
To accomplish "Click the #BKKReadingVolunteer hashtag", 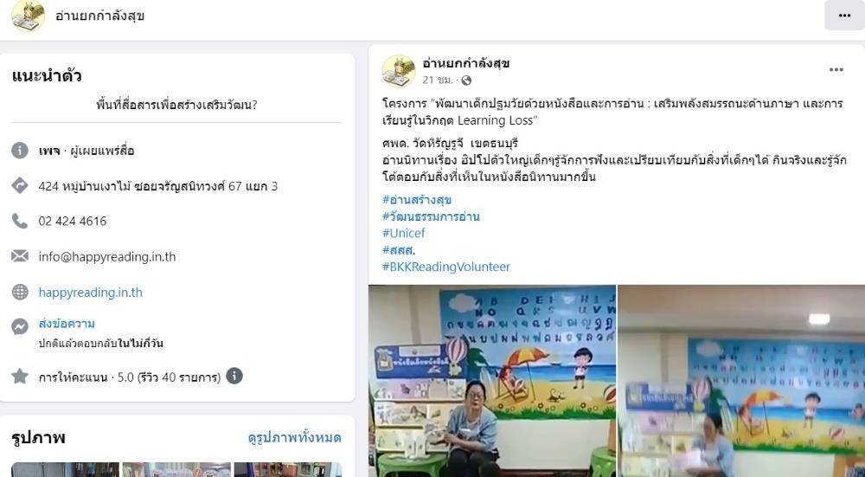I will pyautogui.click(x=446, y=267).
